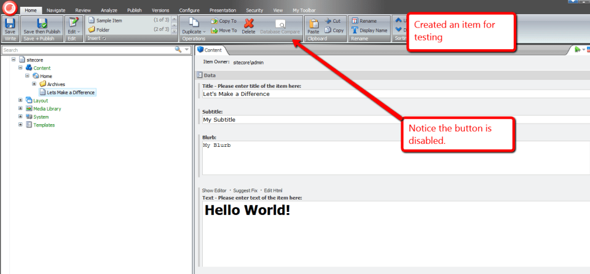Click the Copy To icon
Viewport: 590px width, 274px height.
[214, 20]
